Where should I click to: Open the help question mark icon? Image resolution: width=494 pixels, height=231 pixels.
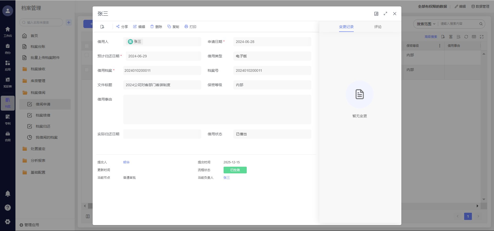click(x=8, y=208)
